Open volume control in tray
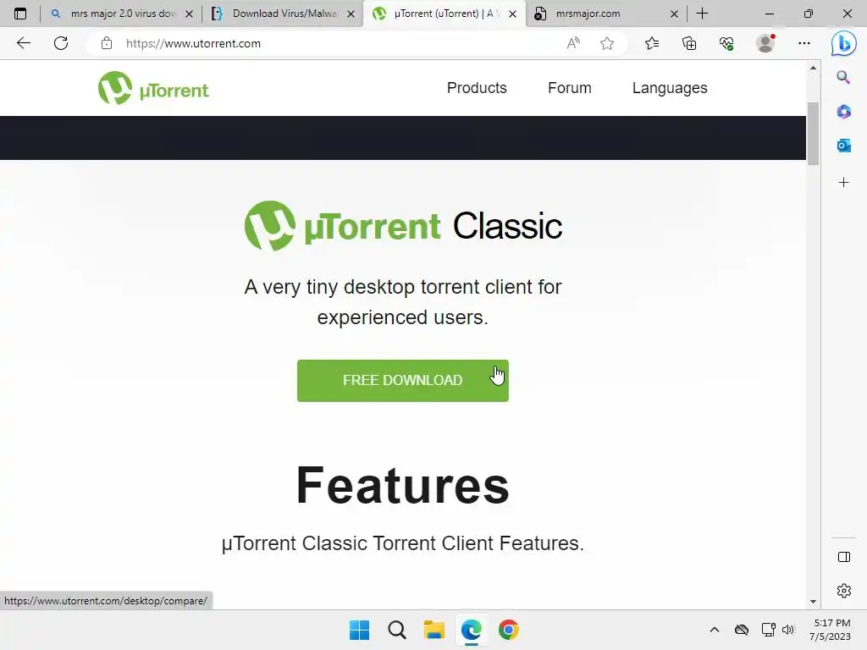Screen dimensions: 867x650 pos(788,630)
